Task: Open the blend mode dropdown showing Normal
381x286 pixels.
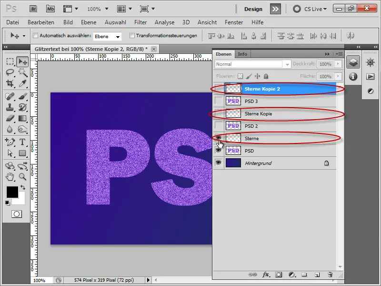Action: [288, 64]
